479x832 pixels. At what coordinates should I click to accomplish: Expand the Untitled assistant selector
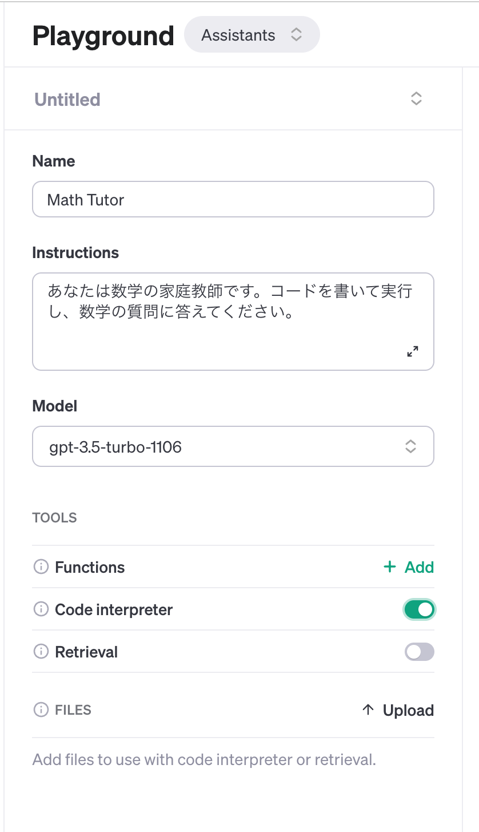click(416, 98)
